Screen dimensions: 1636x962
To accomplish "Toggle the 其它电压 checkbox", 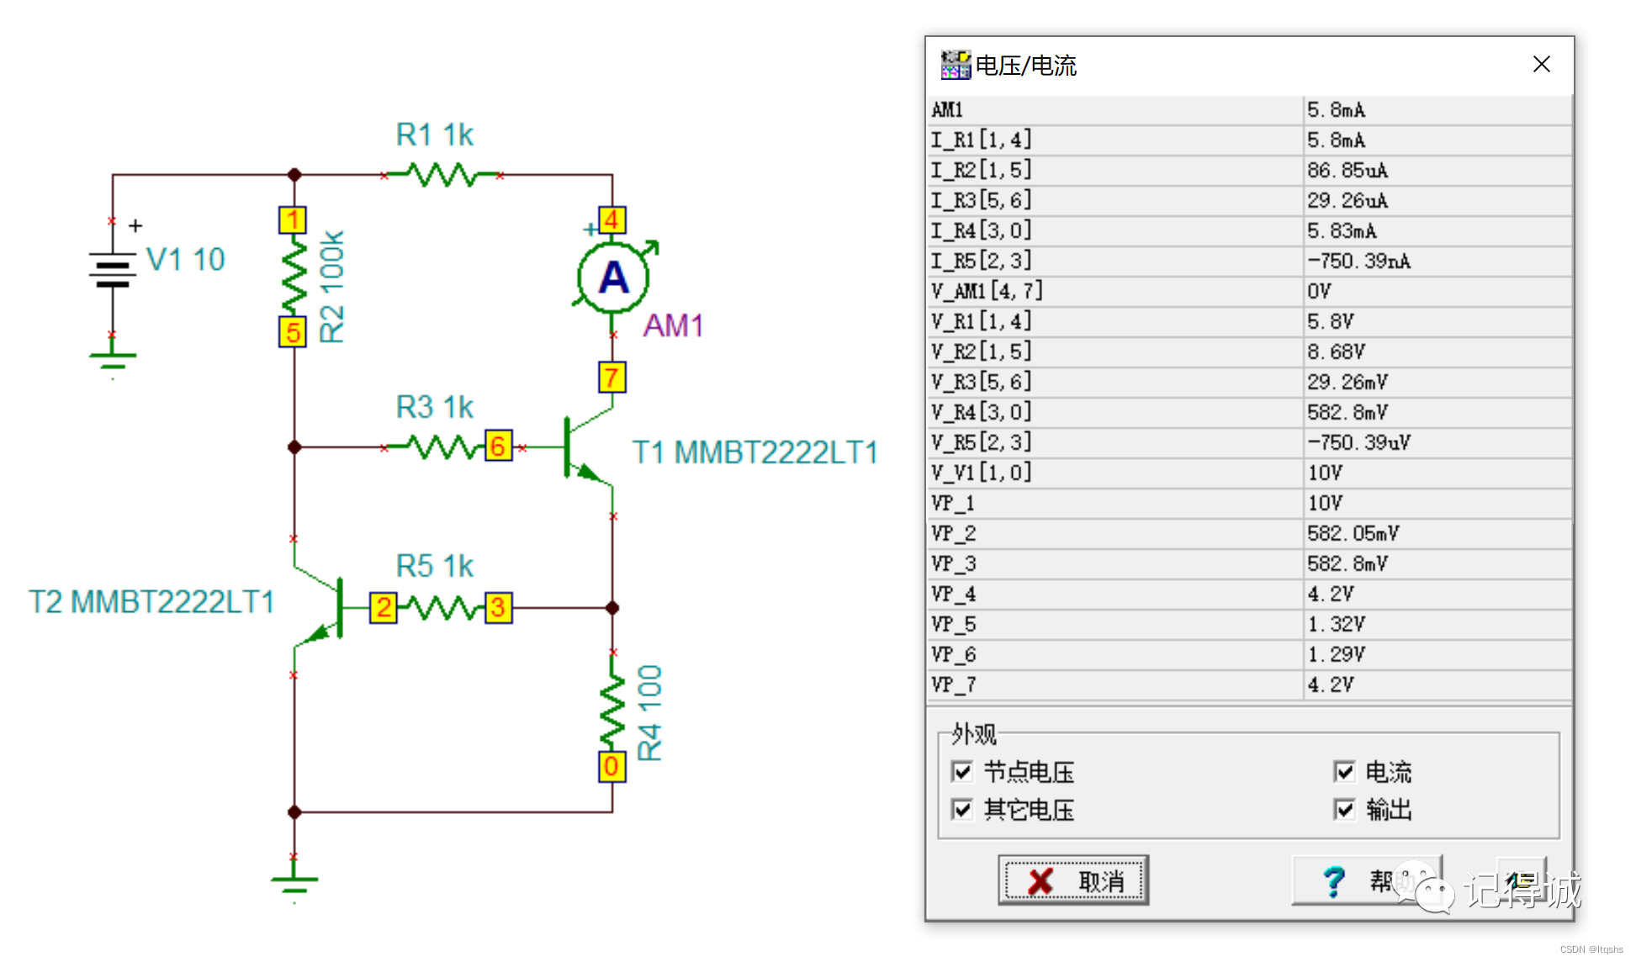I will click(x=962, y=809).
